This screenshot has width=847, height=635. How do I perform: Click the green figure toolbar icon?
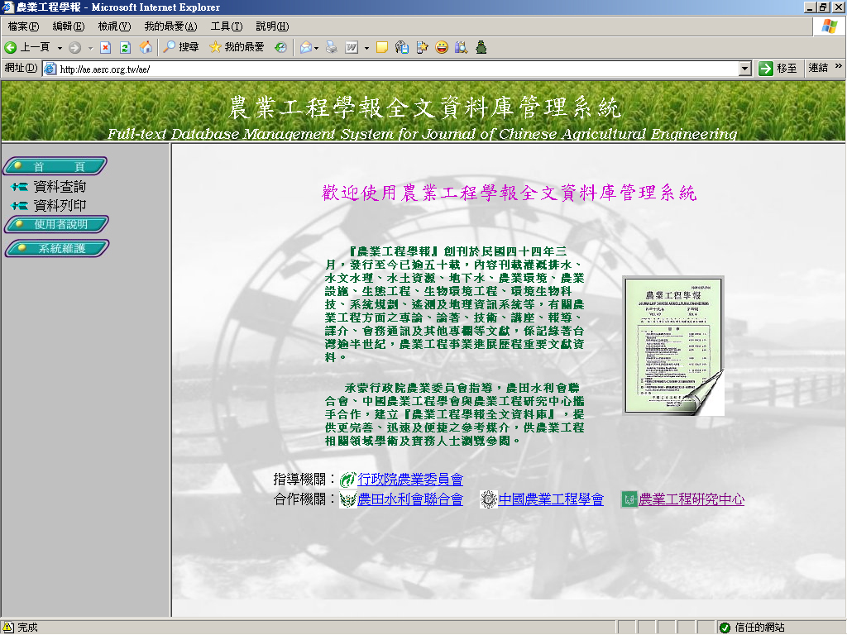481,47
